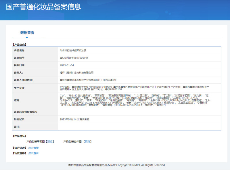Select the product name AMIIR舒洁净颜卸妆冰膜
Screen dimensions: 230x171
pyautogui.click(x=73, y=50)
